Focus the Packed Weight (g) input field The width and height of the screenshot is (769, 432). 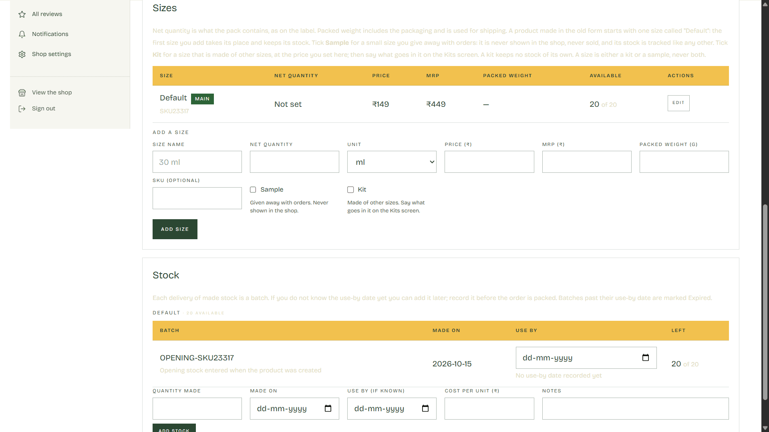684,162
